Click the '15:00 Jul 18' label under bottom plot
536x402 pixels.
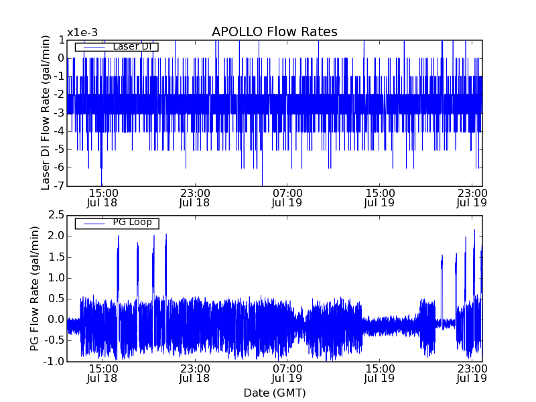(103, 374)
